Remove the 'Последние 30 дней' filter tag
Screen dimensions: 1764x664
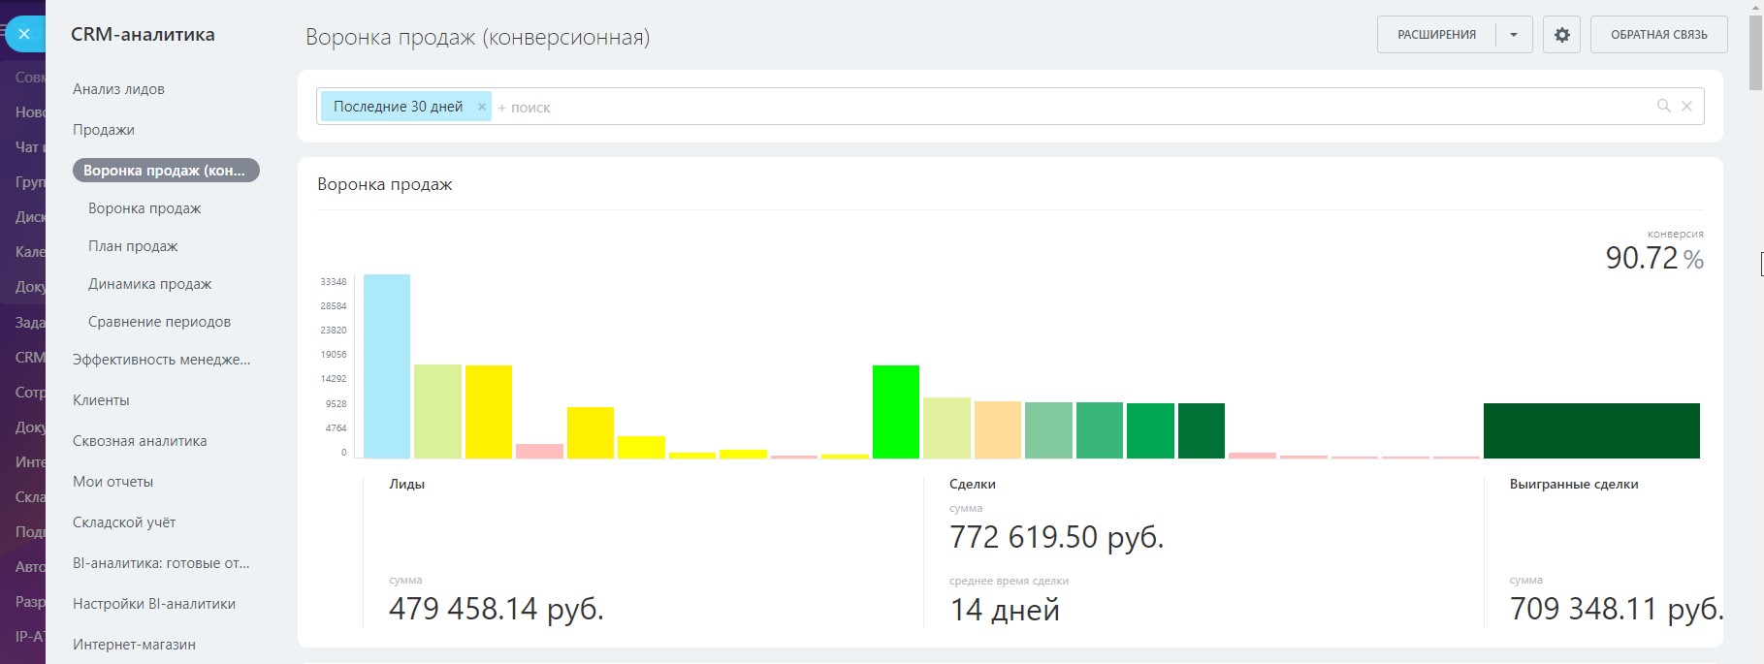click(481, 107)
